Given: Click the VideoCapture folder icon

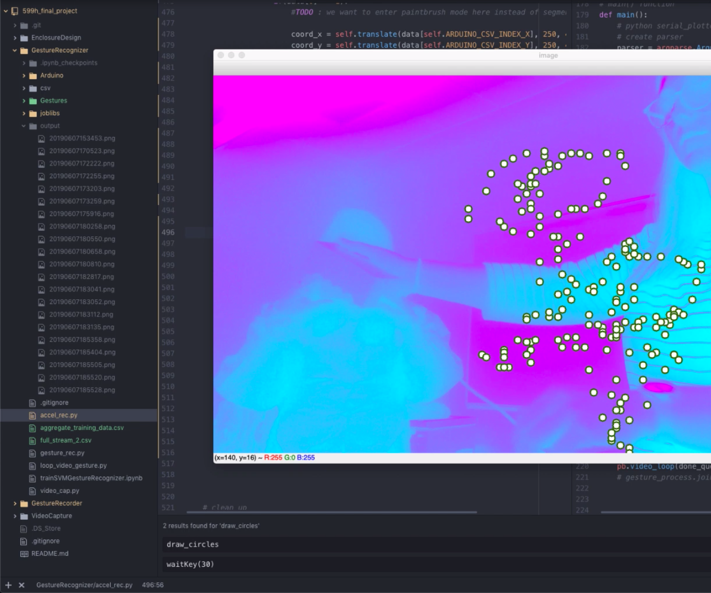Looking at the screenshot, I should click(x=24, y=516).
